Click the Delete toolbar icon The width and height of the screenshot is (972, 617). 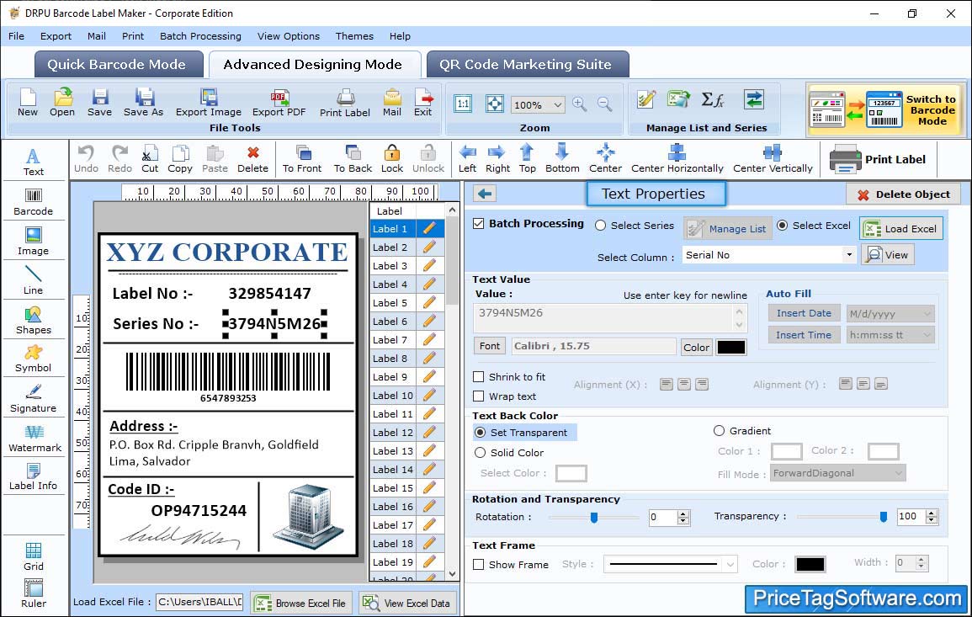click(253, 159)
